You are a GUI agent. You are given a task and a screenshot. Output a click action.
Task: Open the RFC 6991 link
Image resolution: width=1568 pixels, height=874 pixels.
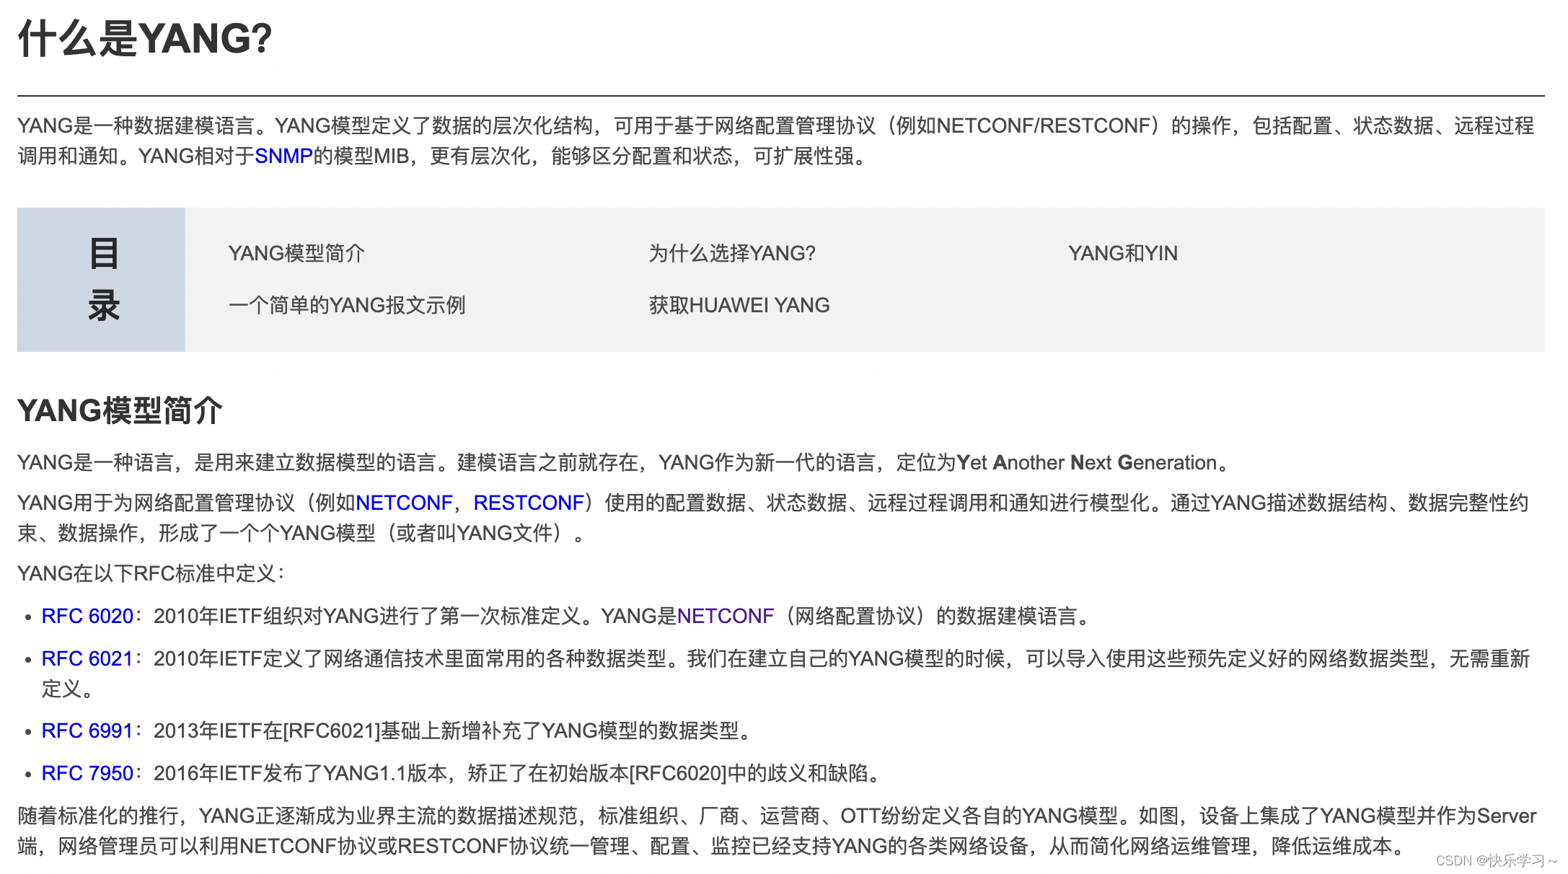87,730
